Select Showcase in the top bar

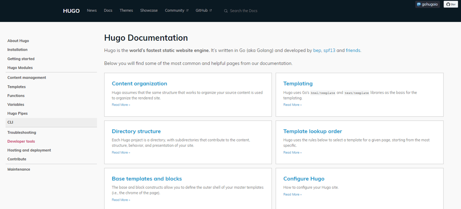149,10
